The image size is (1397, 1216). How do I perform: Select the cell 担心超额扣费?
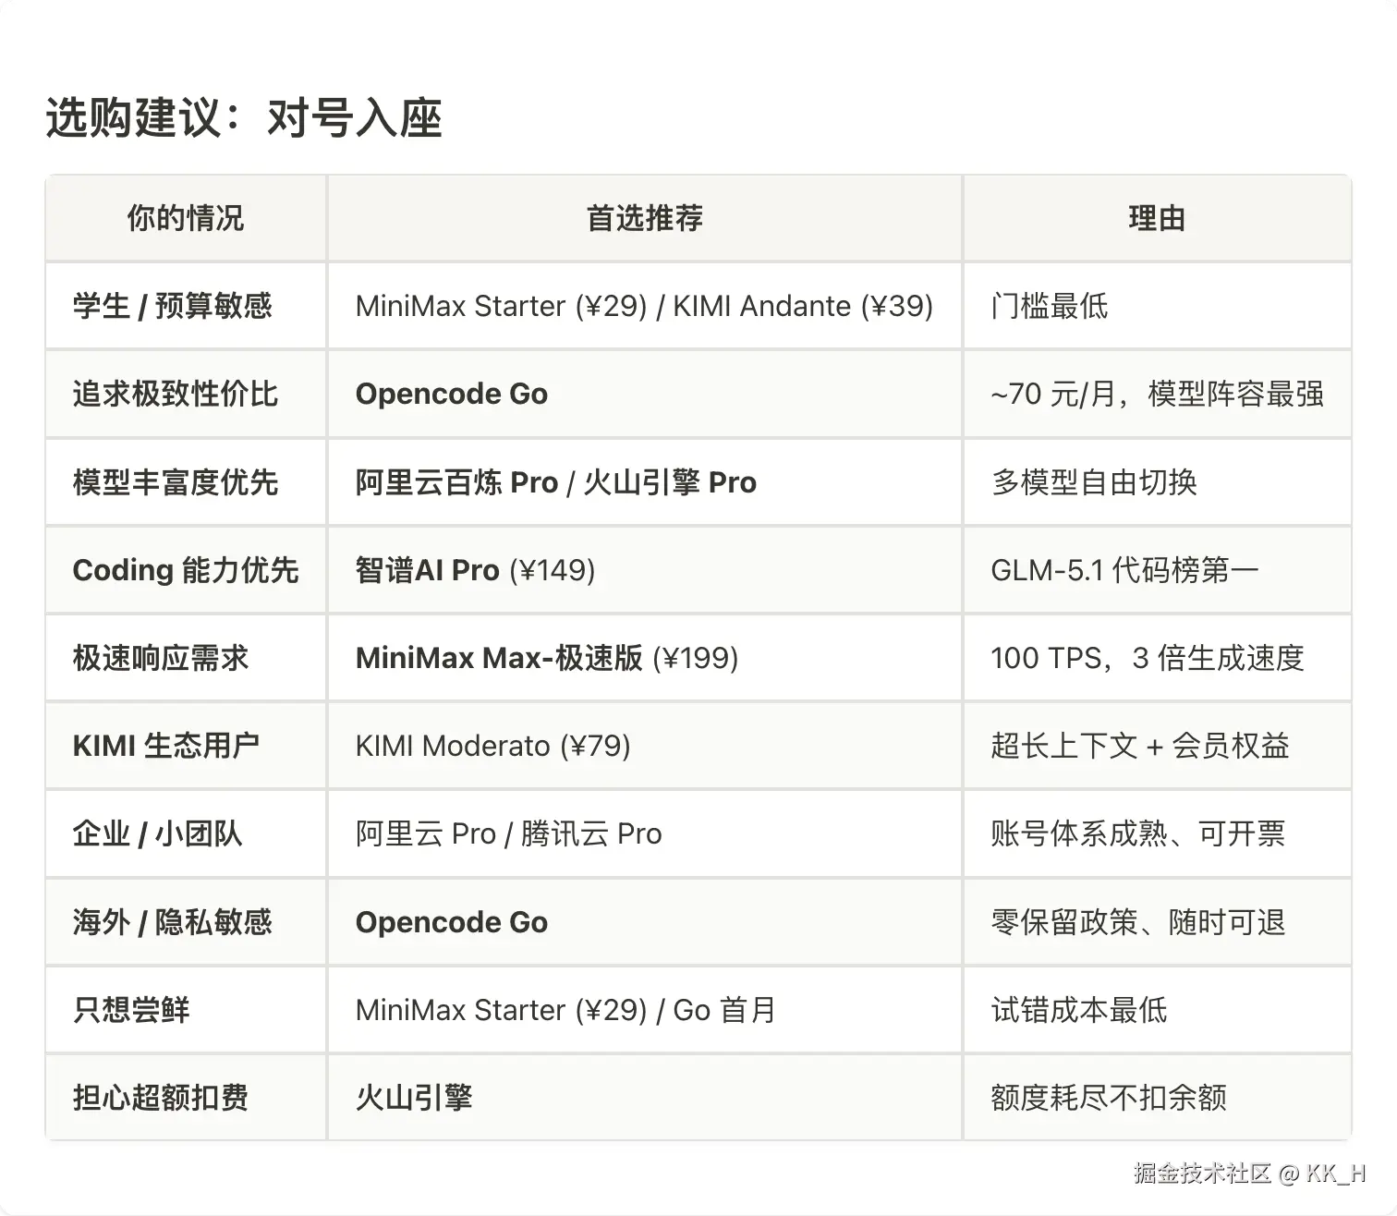(x=186, y=1098)
